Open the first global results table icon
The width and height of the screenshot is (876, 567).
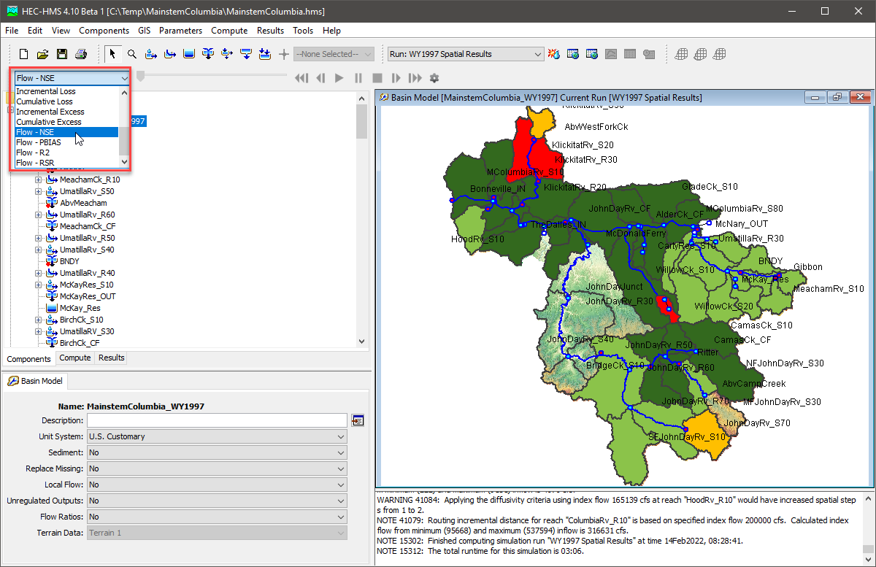[x=573, y=54]
